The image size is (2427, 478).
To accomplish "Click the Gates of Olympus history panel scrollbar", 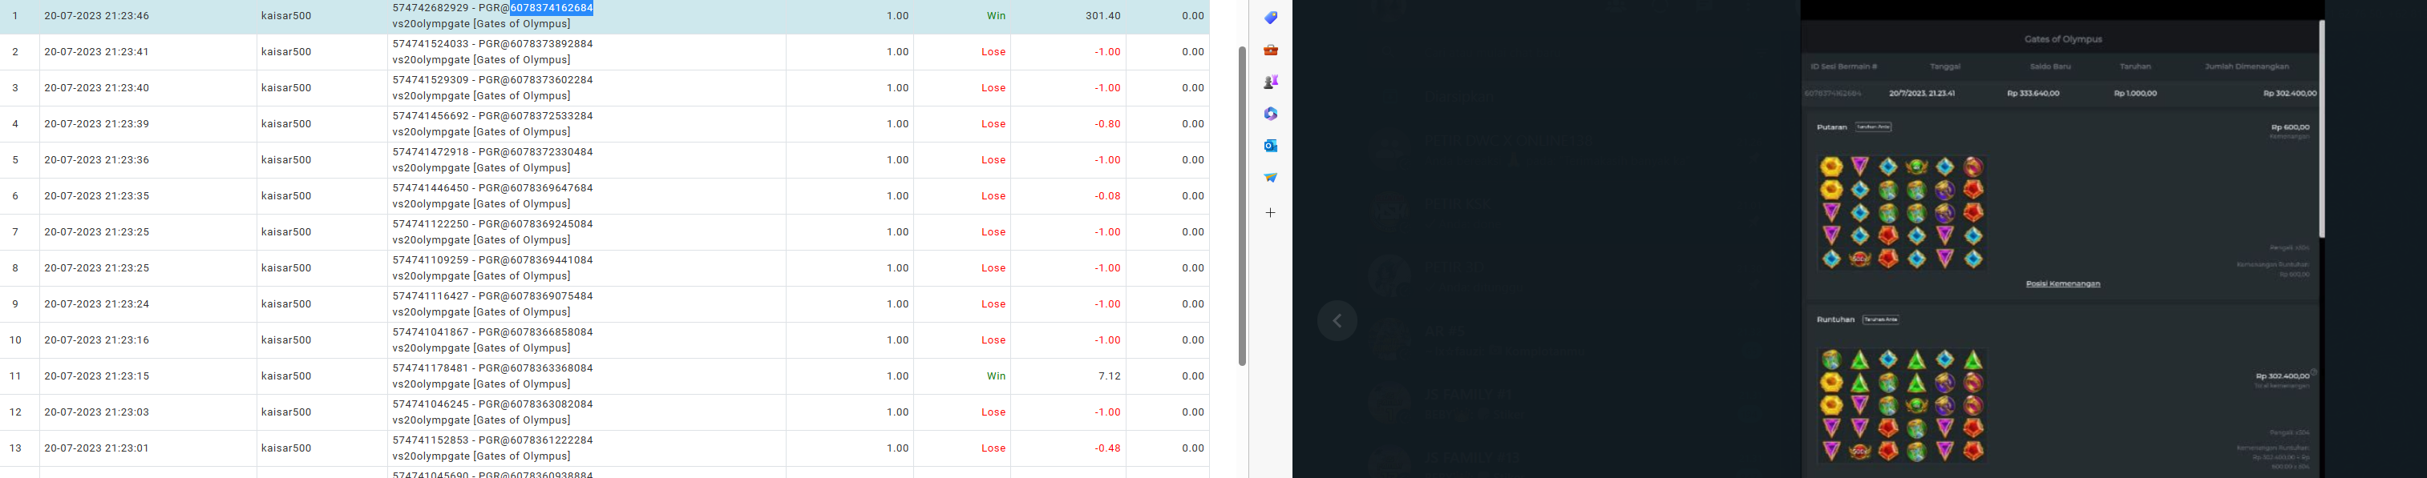I will click(2321, 129).
